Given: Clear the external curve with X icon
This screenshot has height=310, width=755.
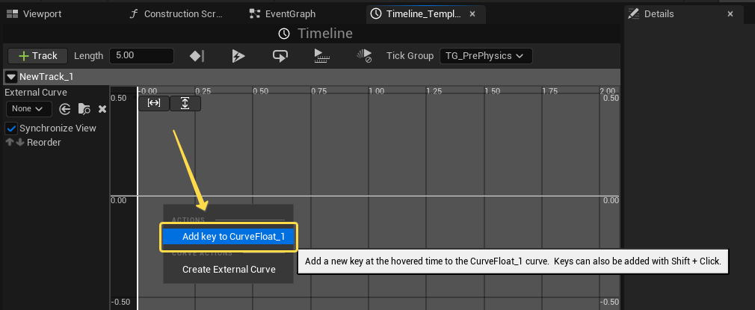Looking at the screenshot, I should click(x=102, y=109).
